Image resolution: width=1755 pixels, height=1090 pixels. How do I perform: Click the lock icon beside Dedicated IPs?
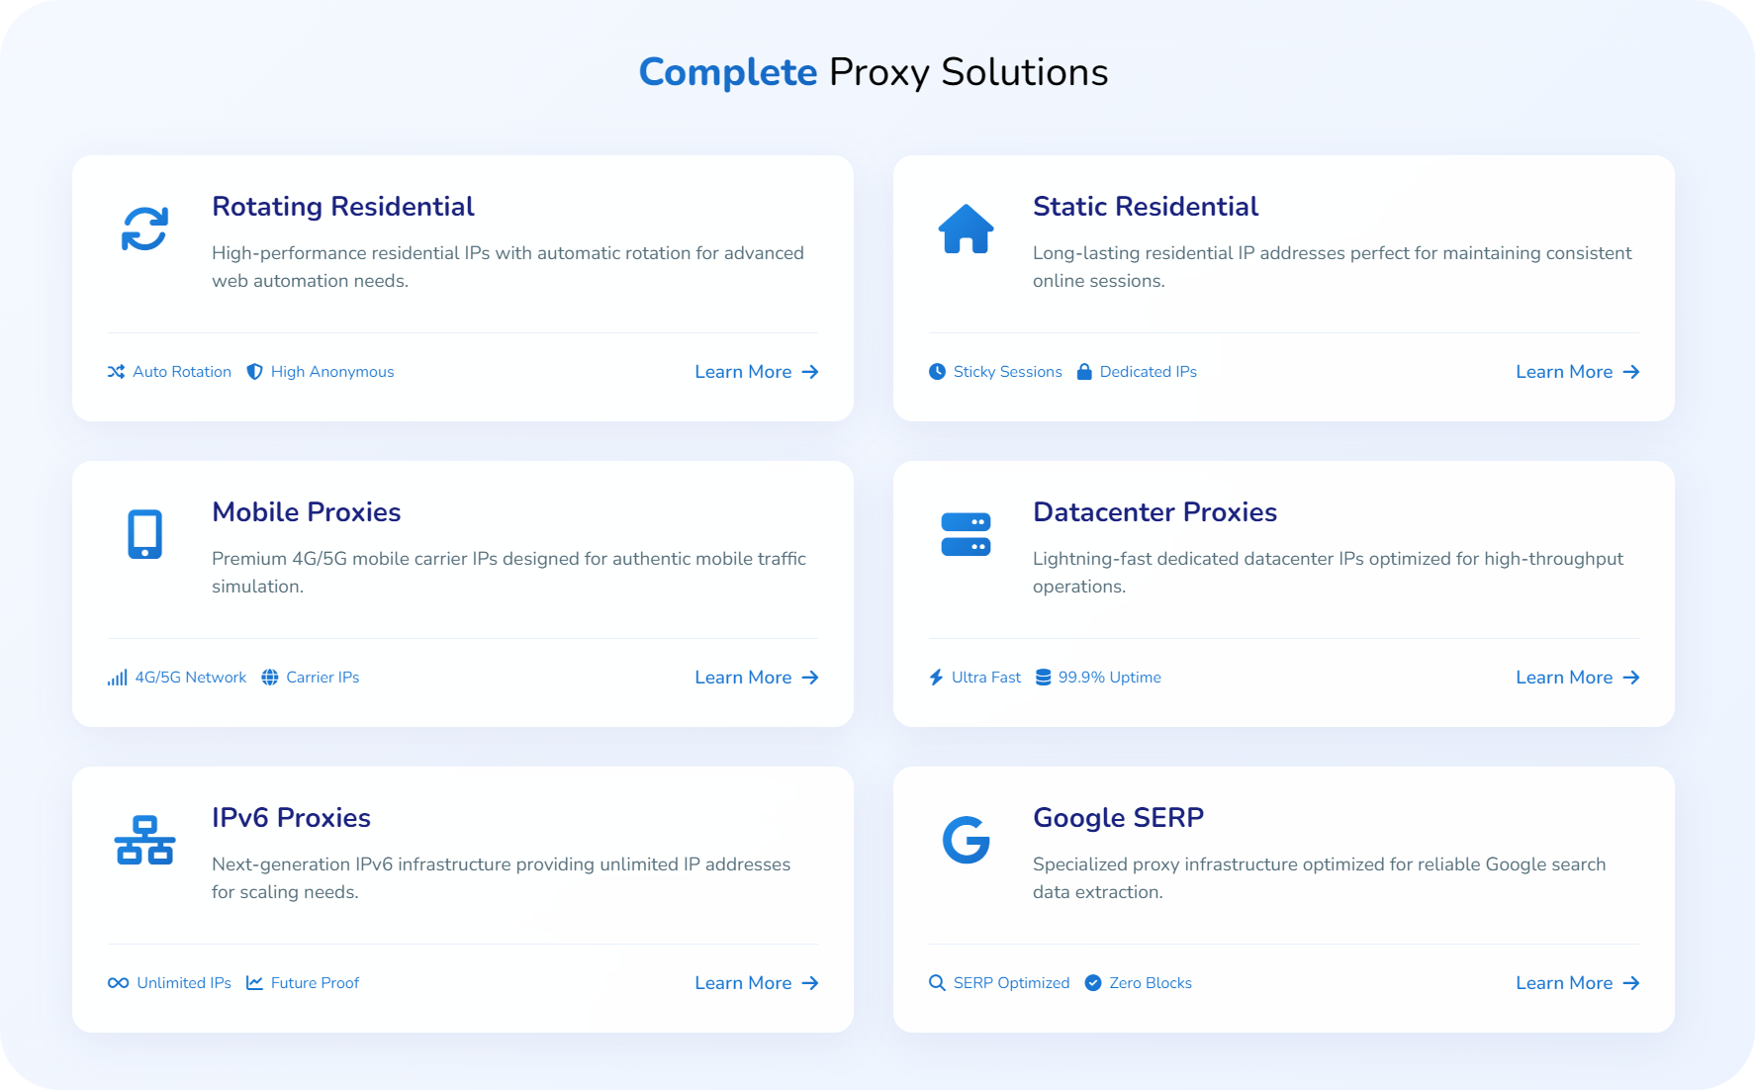click(1084, 372)
